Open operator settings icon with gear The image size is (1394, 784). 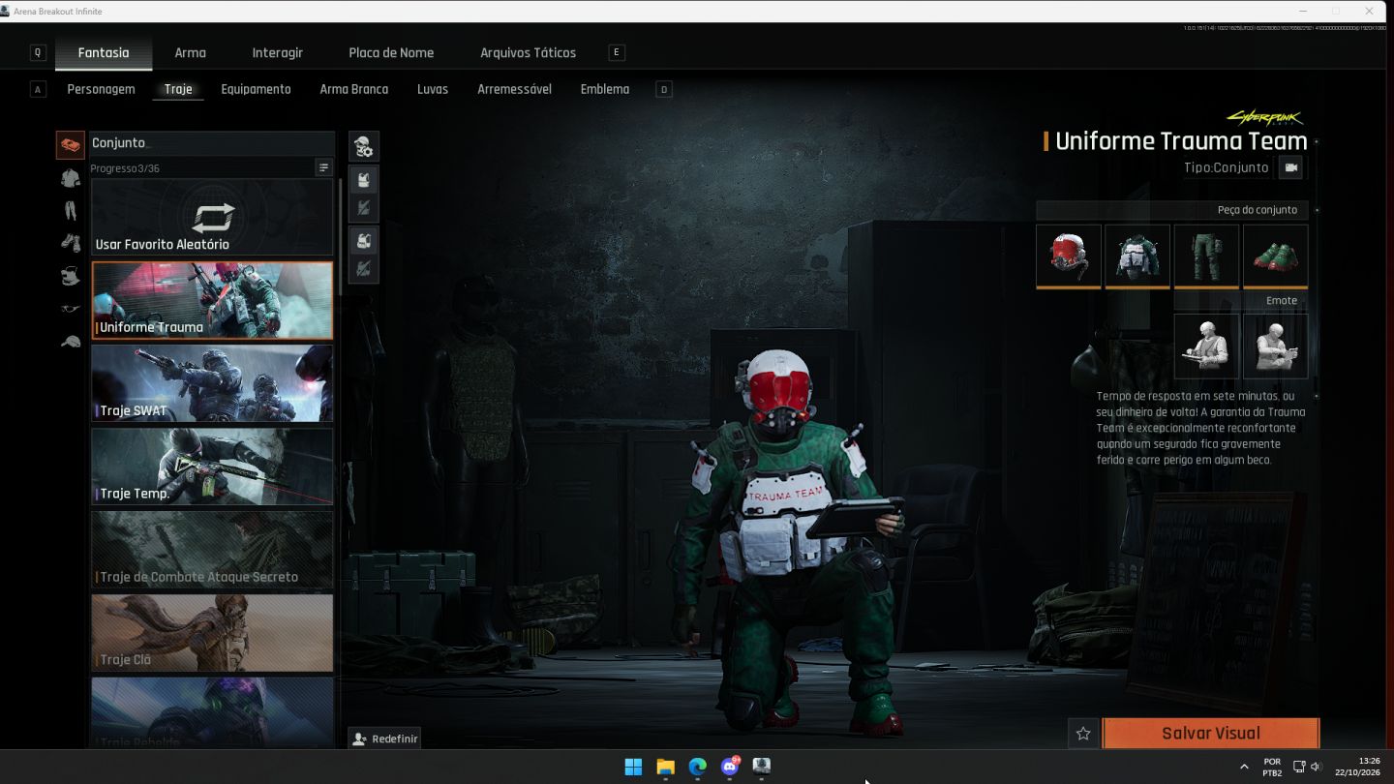[364, 147]
